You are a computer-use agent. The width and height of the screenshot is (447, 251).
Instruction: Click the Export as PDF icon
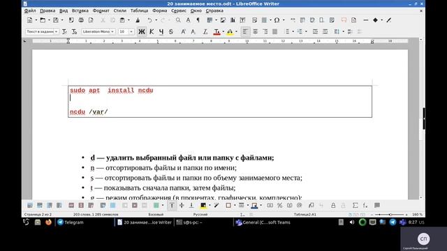tap(71, 20)
